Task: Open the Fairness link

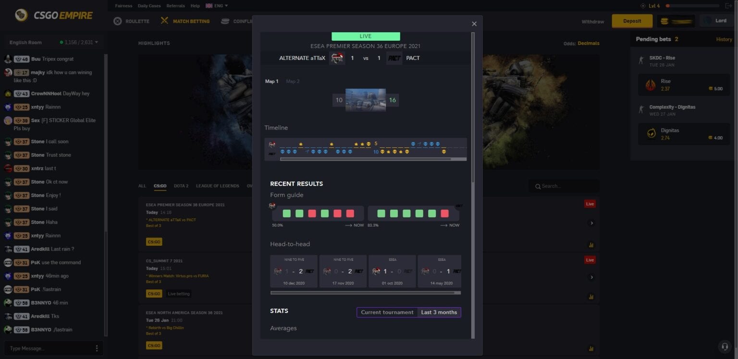Action: pos(123,6)
